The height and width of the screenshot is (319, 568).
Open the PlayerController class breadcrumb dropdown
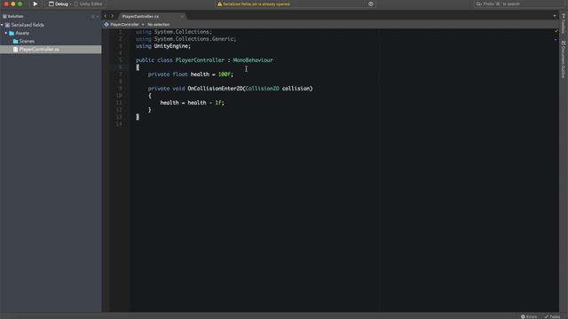(x=124, y=25)
